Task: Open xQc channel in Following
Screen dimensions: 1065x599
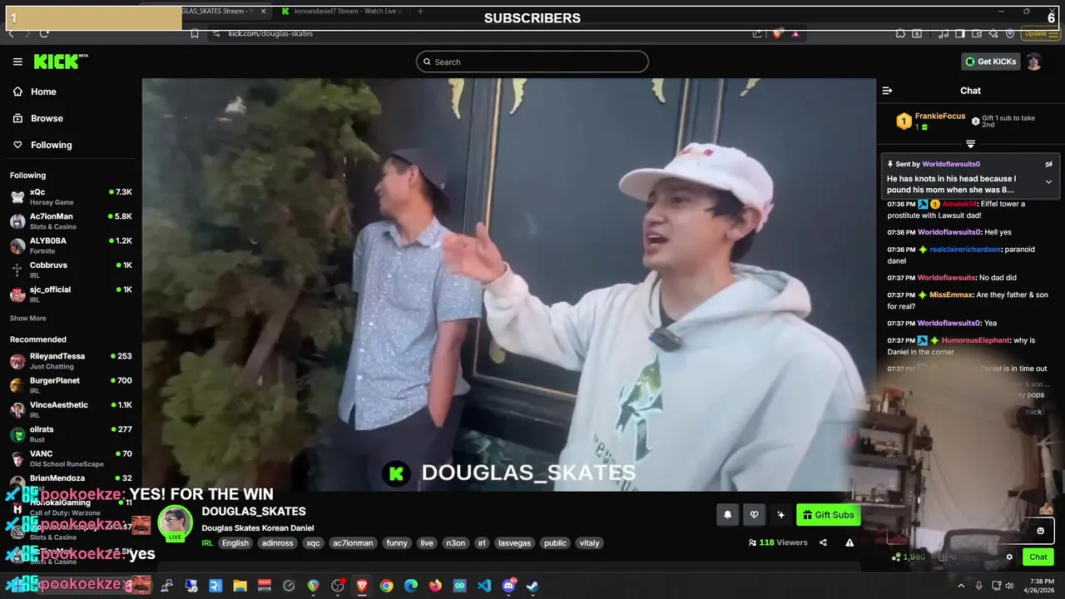Action: point(71,196)
